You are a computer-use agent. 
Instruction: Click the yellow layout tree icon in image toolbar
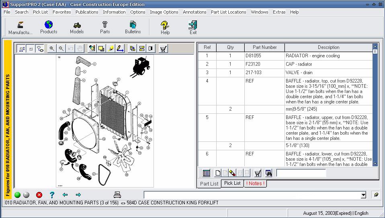(133, 49)
